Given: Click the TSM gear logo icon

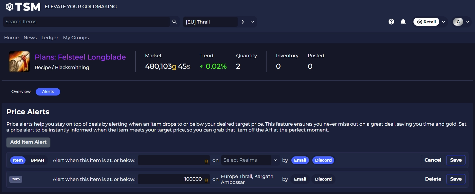Looking at the screenshot, I should coord(10,7).
